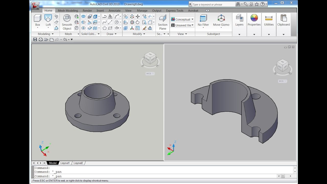Open the Conceptual visual style dropdown

(182, 19)
